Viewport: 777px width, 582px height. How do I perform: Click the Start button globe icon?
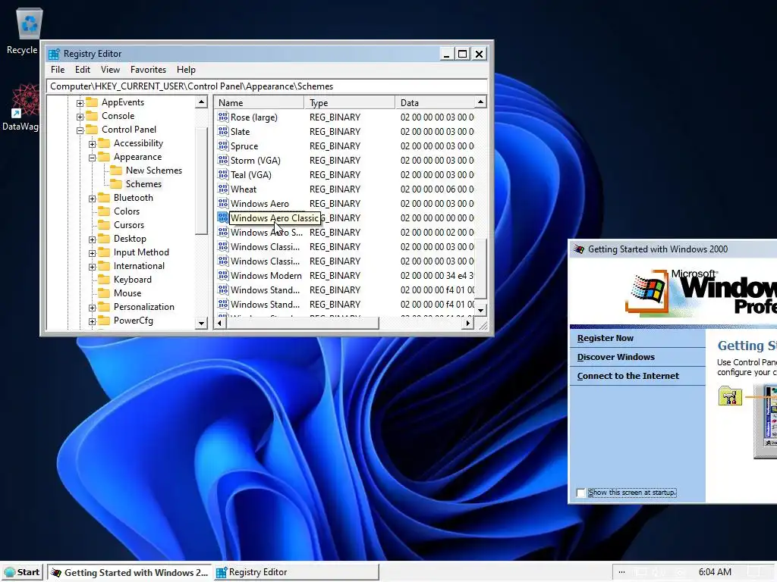pyautogui.click(x=9, y=572)
